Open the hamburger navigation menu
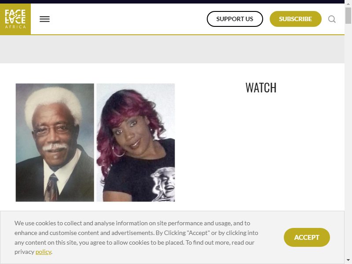The image size is (352, 264). coord(44,19)
